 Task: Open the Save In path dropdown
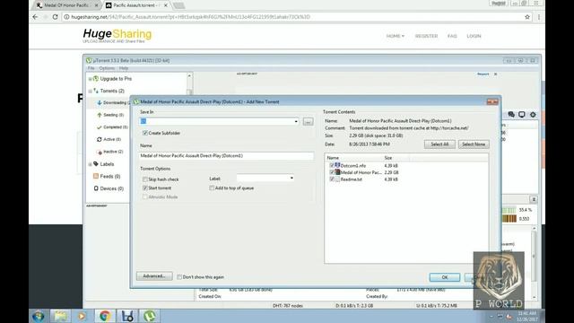click(296, 121)
